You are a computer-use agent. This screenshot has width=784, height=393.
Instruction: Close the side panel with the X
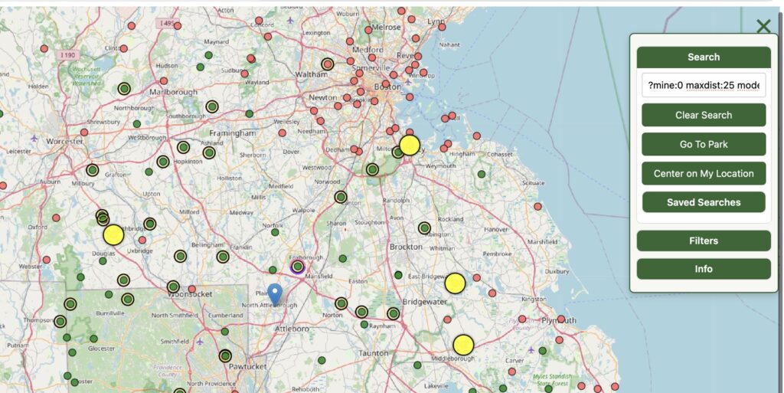(763, 27)
